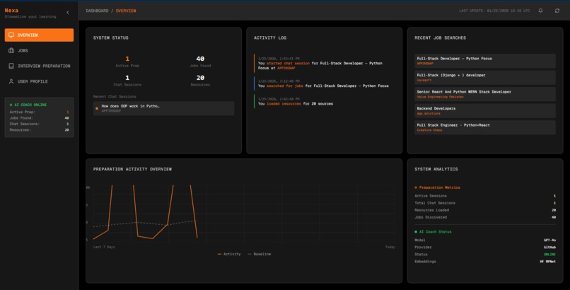Click the 'Recent Chat Sessions' label
This screenshot has height=290, width=570.
pyautogui.click(x=115, y=97)
